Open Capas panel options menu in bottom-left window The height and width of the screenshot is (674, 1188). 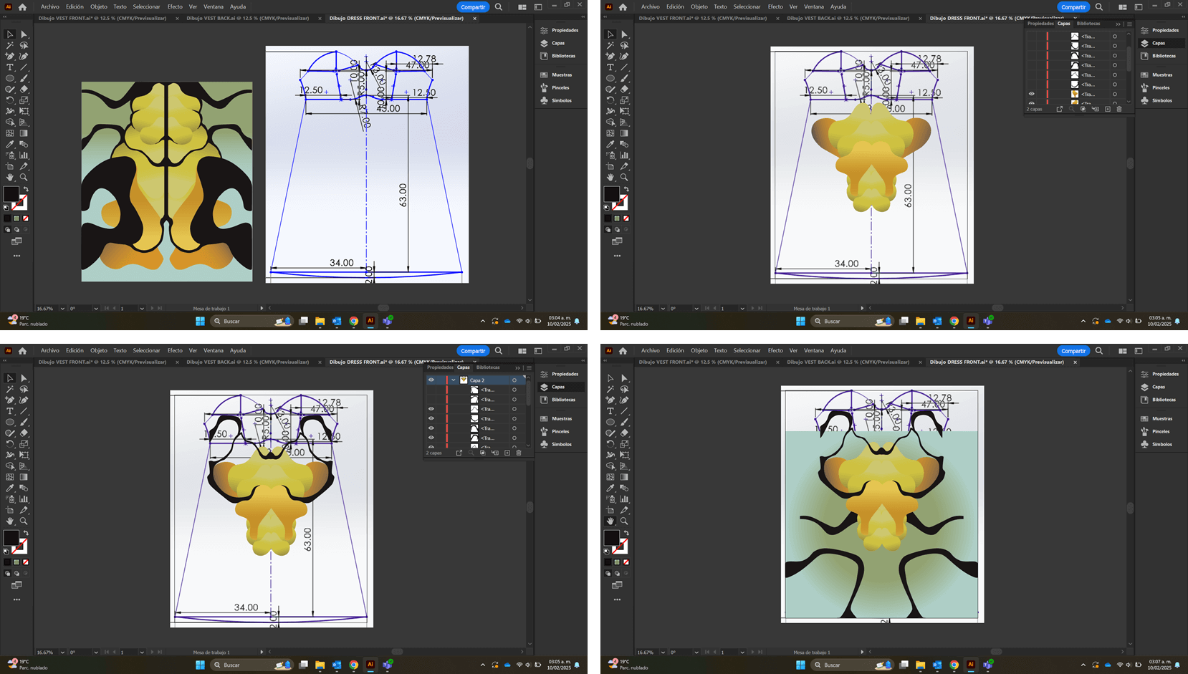click(529, 367)
